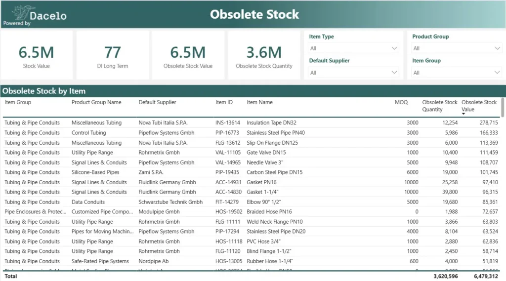Select the DI Long Term 77 card
This screenshot has width=506, height=281.
[113, 55]
